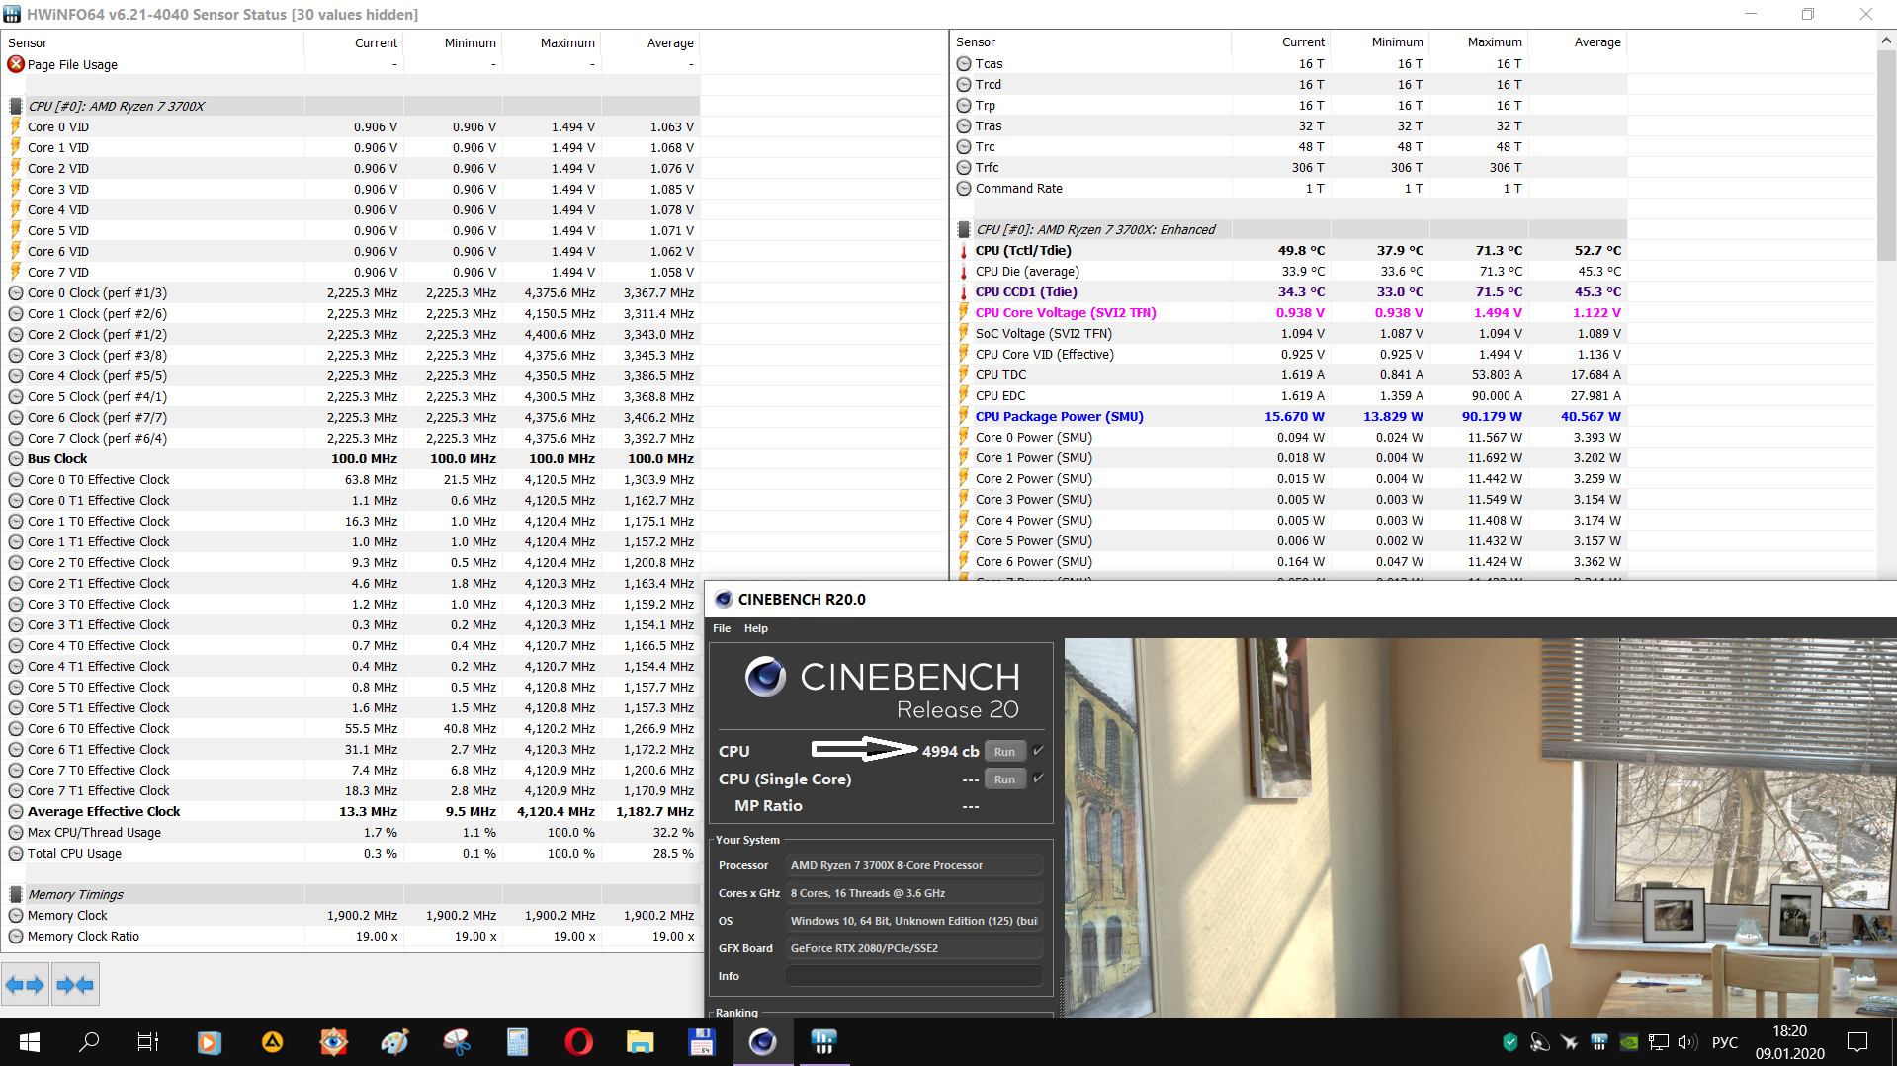Open taskbar Search
The height and width of the screenshot is (1066, 1897).
[x=89, y=1042]
